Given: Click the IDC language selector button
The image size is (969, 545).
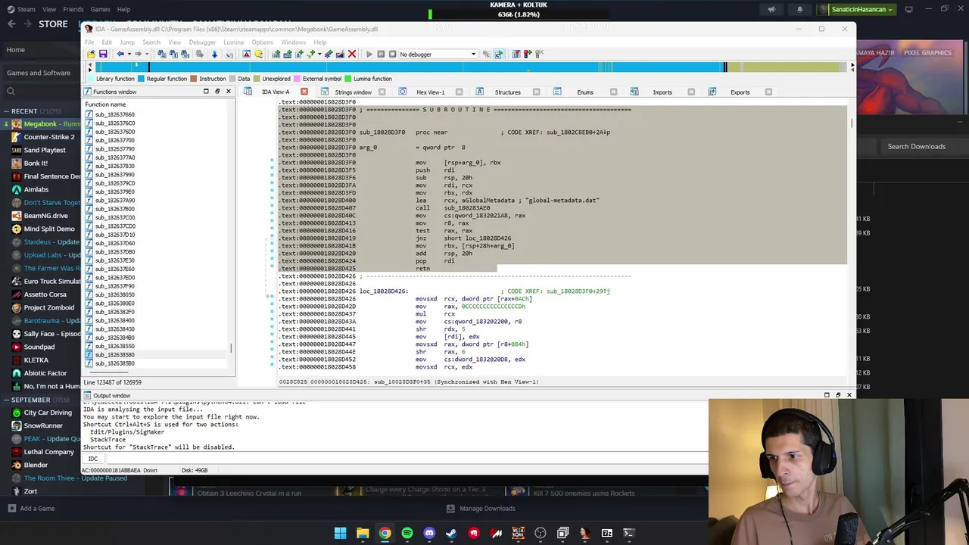Looking at the screenshot, I should (93, 459).
